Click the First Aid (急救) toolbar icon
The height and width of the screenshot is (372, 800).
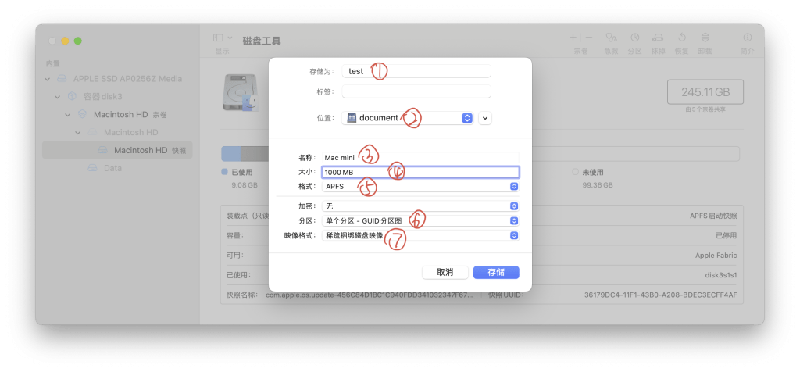tap(611, 38)
